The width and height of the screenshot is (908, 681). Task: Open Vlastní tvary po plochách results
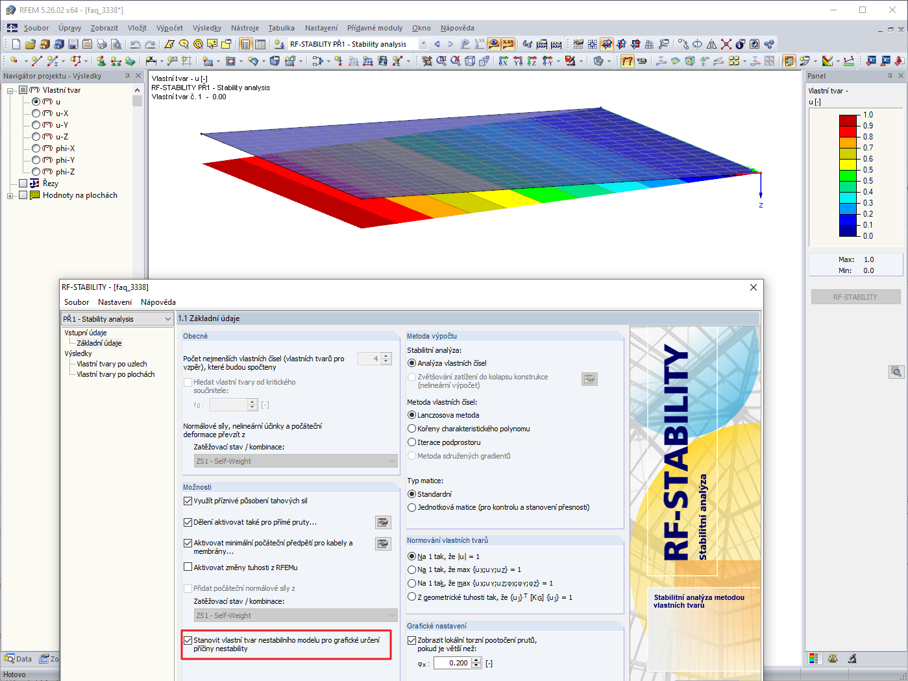116,374
